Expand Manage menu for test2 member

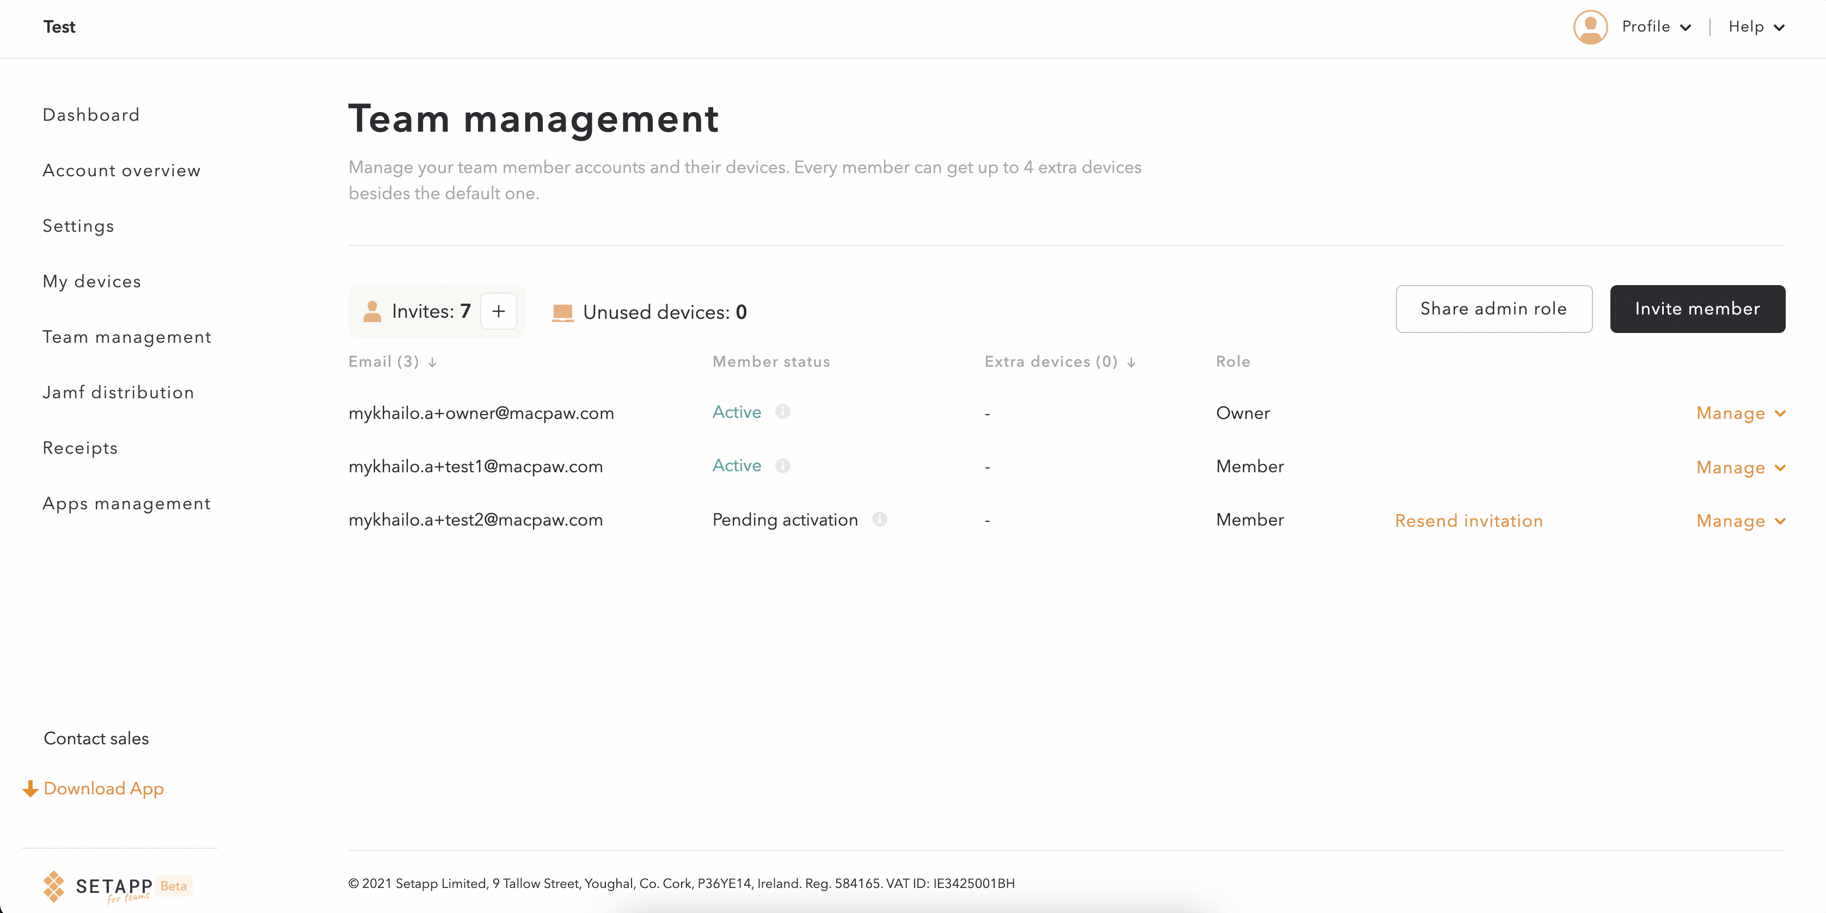coord(1741,521)
